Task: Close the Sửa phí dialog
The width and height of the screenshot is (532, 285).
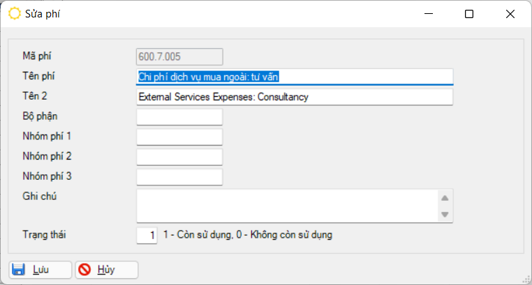Action: point(510,14)
